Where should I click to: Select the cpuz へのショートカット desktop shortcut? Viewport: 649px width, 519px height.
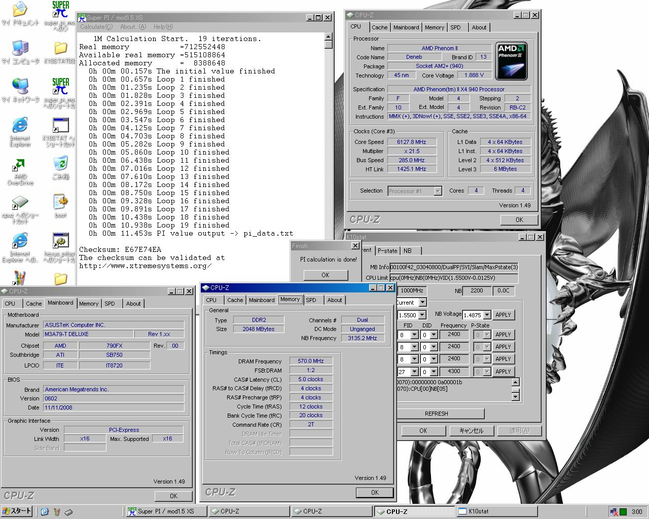tap(20, 209)
